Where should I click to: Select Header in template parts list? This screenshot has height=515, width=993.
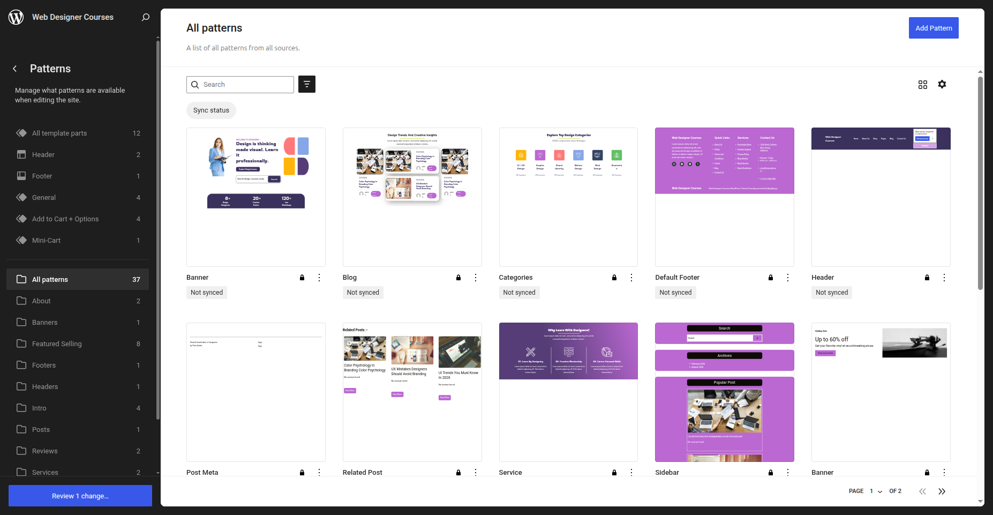click(43, 154)
